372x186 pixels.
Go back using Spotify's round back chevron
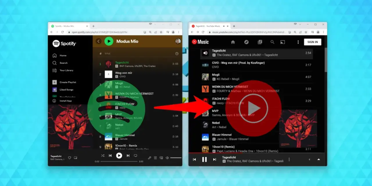point(99,41)
